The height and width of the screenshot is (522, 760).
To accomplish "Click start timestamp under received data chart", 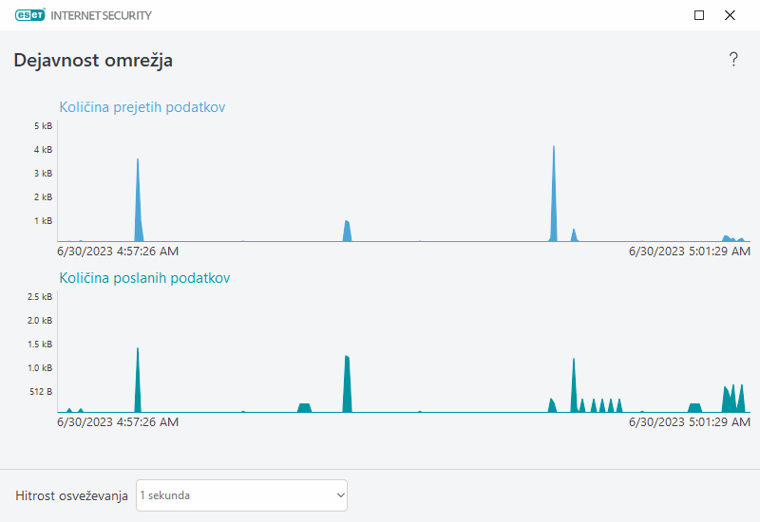I will (118, 252).
